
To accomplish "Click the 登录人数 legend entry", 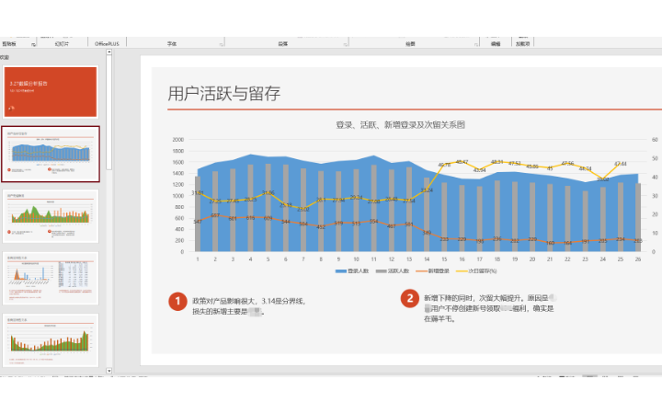I will pos(352,270).
